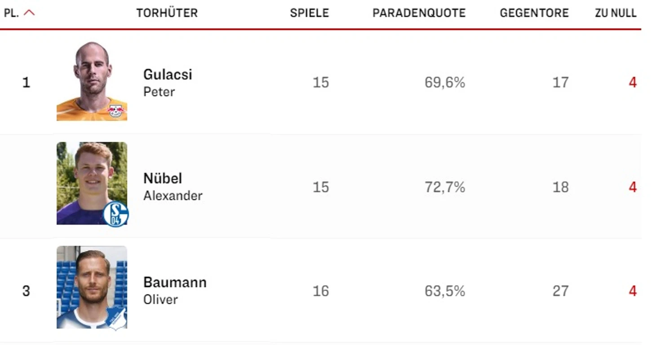The height and width of the screenshot is (345, 656).
Task: Sort by PARADENQUOTE column header
Action: pyautogui.click(x=419, y=13)
